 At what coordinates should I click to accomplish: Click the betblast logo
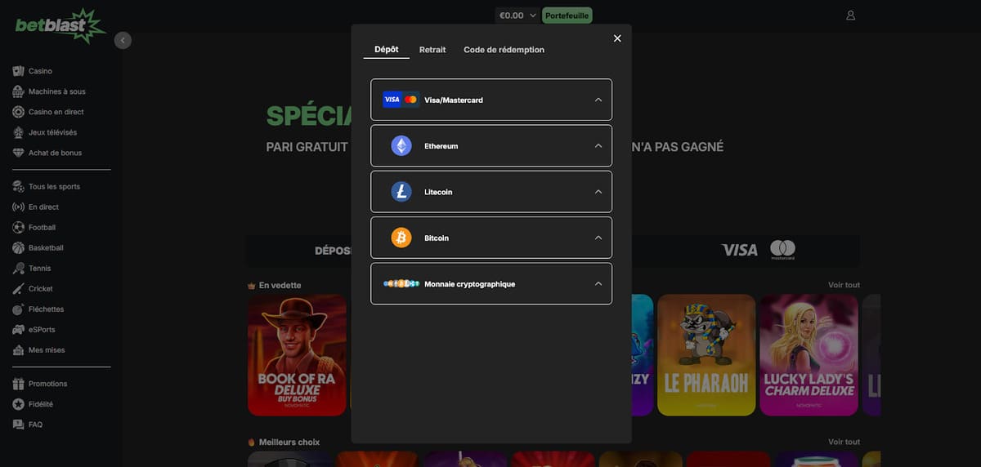pos(60,24)
